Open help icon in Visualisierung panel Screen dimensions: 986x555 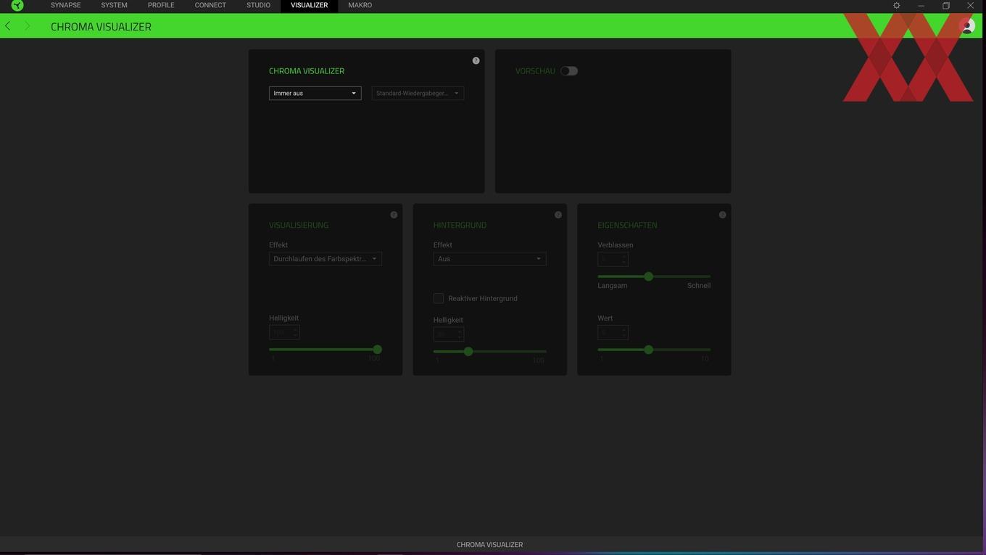point(394,215)
